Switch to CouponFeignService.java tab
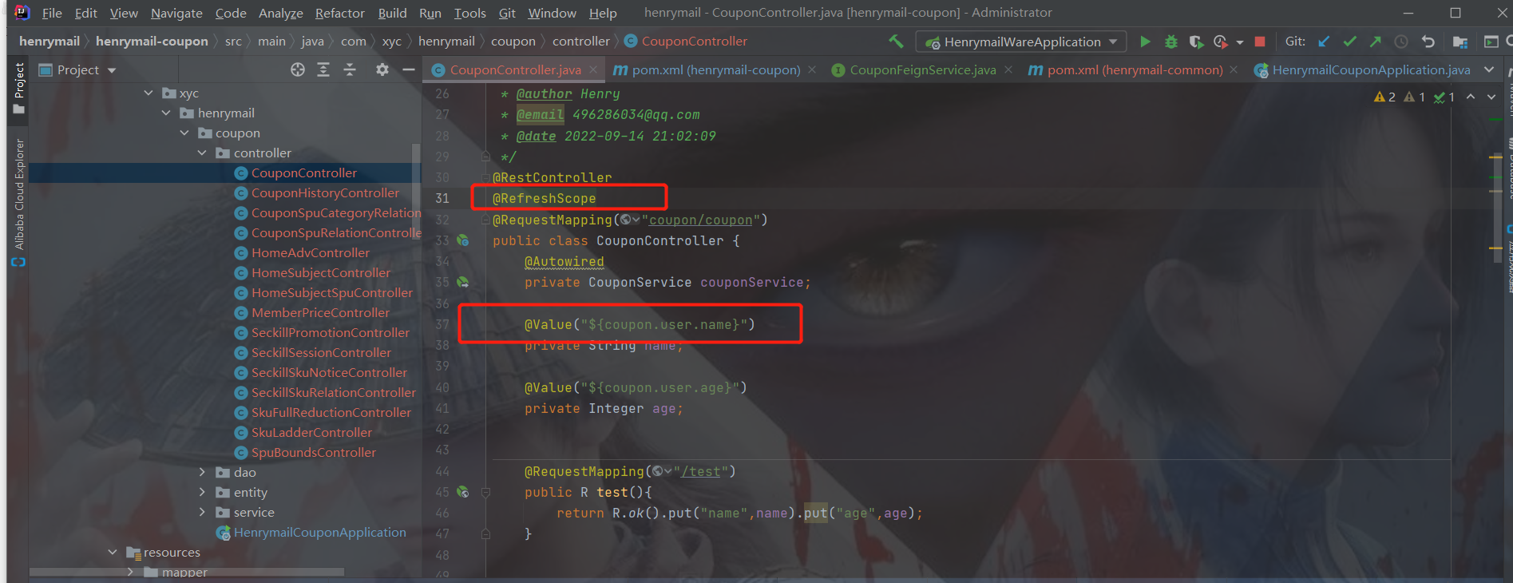1513x583 pixels. (x=922, y=70)
